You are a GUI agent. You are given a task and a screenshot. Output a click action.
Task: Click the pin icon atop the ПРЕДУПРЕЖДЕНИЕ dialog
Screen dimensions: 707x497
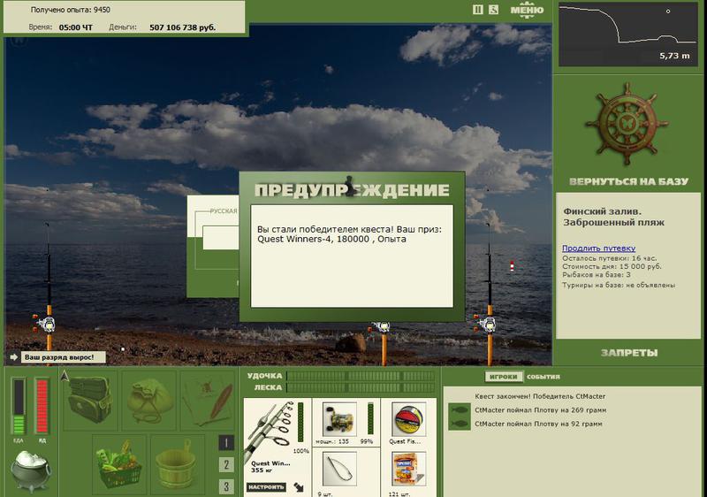349,186
